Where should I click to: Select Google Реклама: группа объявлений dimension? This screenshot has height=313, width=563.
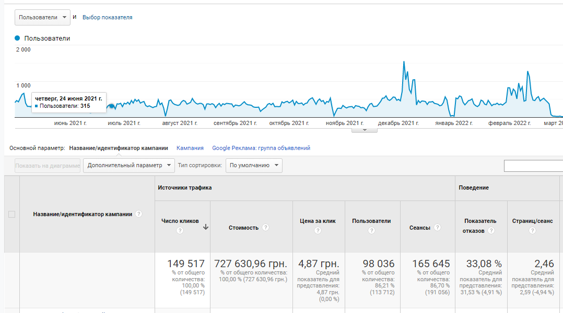point(261,148)
